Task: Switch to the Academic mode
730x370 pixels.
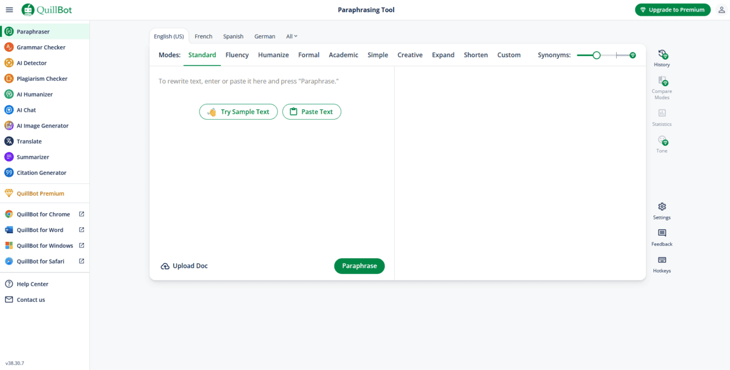Action: pyautogui.click(x=343, y=55)
